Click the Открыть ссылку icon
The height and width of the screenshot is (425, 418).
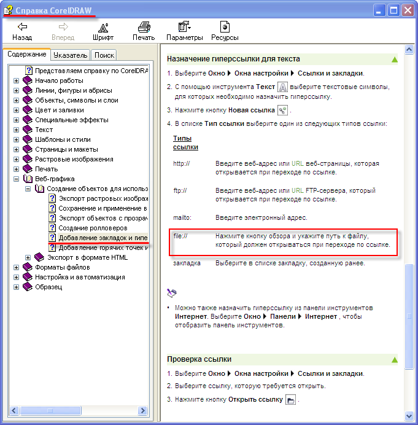tap(290, 400)
